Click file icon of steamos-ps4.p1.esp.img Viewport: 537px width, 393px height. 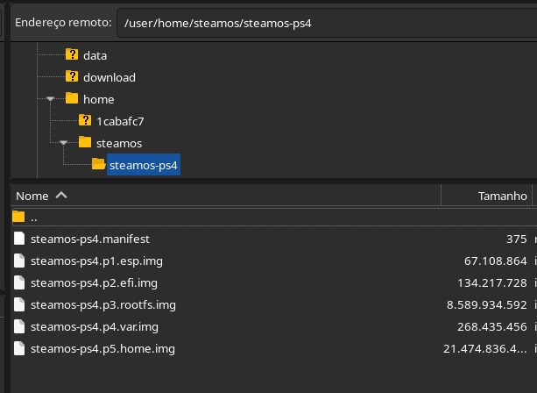(x=19, y=261)
